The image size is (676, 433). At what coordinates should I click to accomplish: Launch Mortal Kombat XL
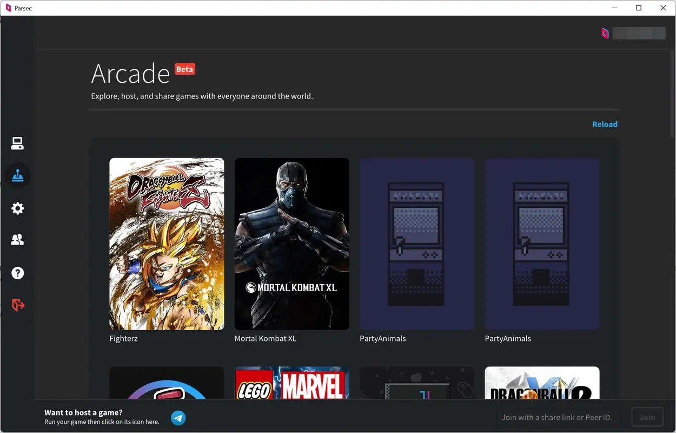[291, 244]
